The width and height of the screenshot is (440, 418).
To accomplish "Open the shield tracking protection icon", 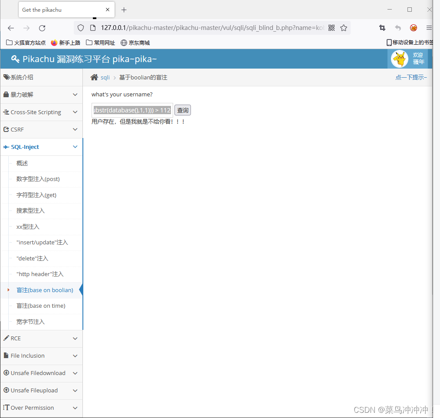I will pyautogui.click(x=81, y=28).
